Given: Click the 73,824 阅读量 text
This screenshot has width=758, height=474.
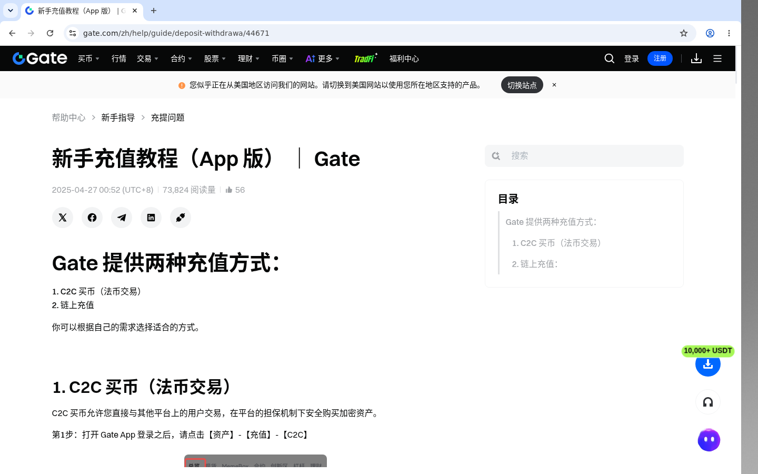Looking at the screenshot, I should (x=189, y=190).
